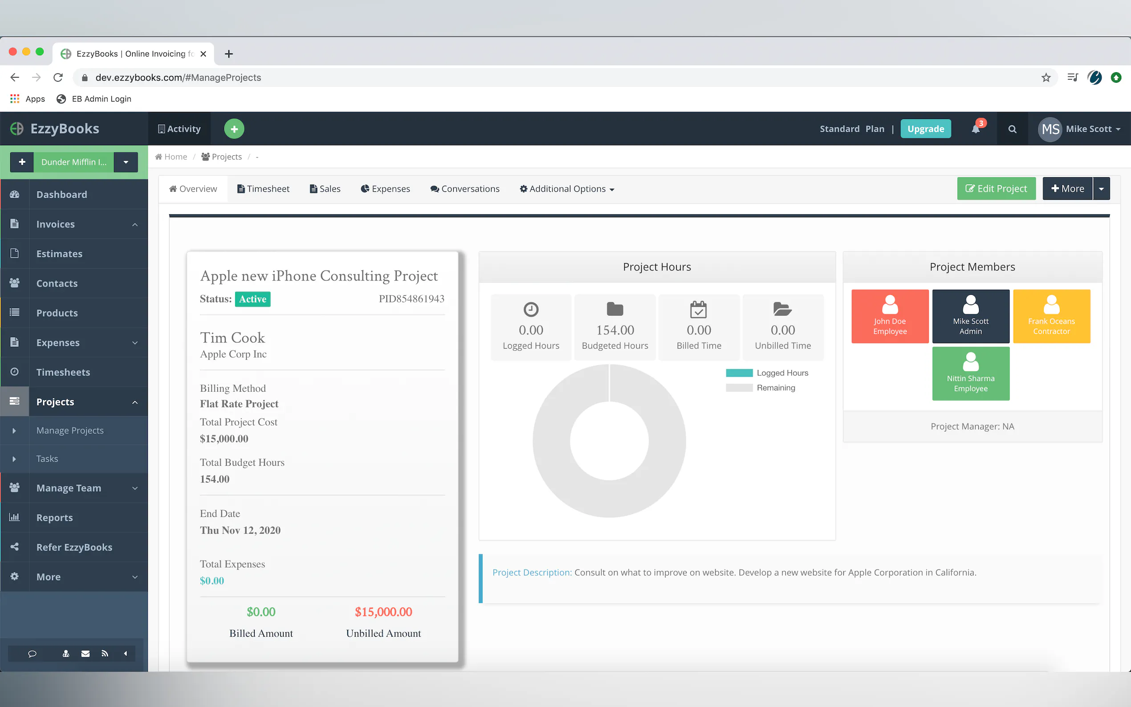Bookmark page with the star icon
1131x707 pixels.
pyautogui.click(x=1046, y=77)
